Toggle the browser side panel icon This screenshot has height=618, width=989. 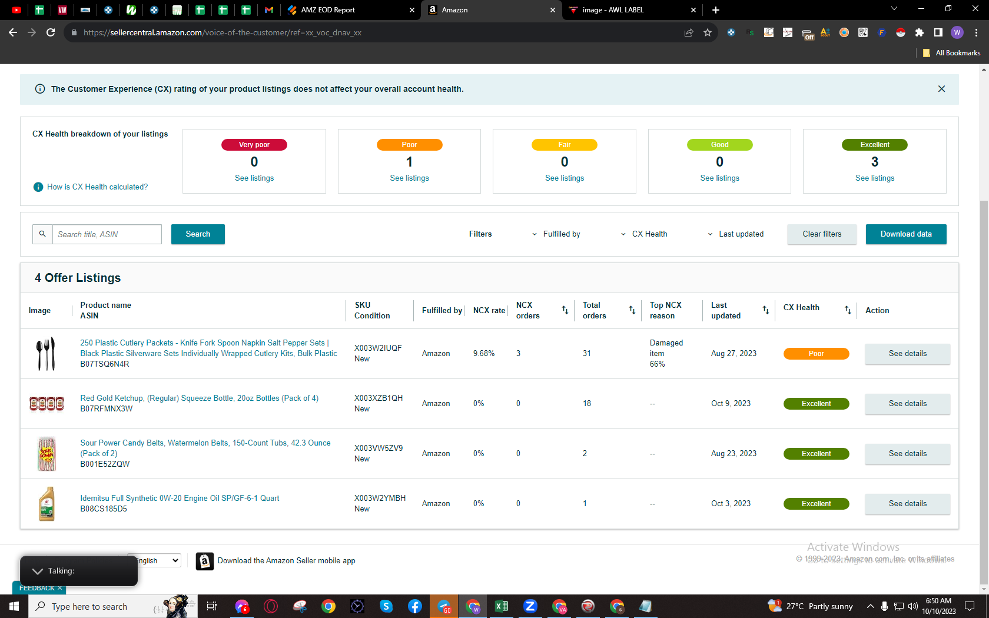click(938, 32)
